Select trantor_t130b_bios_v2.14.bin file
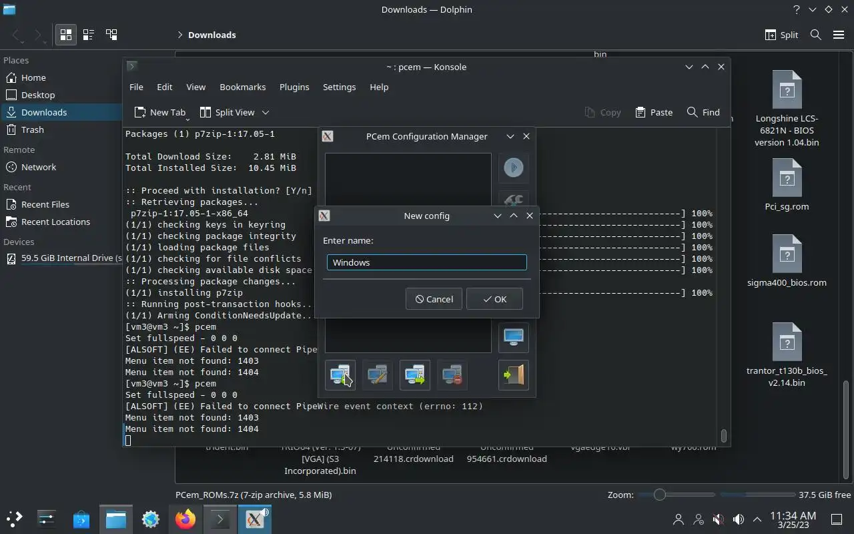Viewport: 854px width, 534px height. pyautogui.click(x=787, y=355)
